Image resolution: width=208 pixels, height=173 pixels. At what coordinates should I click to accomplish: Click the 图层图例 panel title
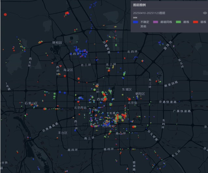140,6
